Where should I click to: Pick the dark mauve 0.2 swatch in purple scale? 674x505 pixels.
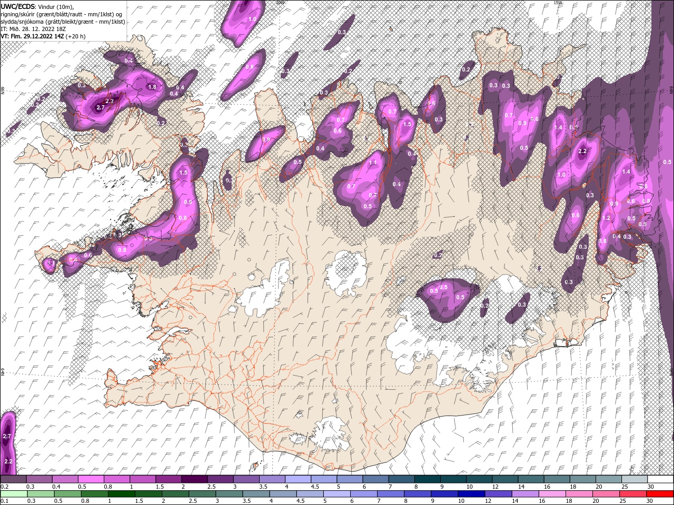point(13,479)
